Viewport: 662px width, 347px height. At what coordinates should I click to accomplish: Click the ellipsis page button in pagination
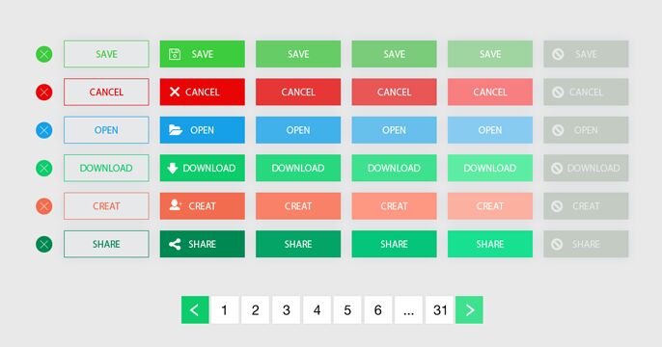pos(408,310)
